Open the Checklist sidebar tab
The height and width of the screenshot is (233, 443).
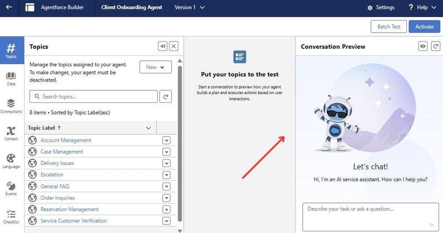click(11, 216)
